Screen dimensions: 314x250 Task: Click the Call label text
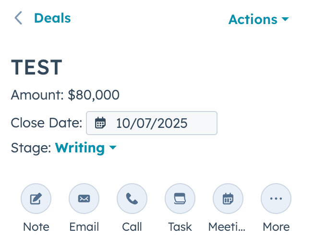click(132, 227)
